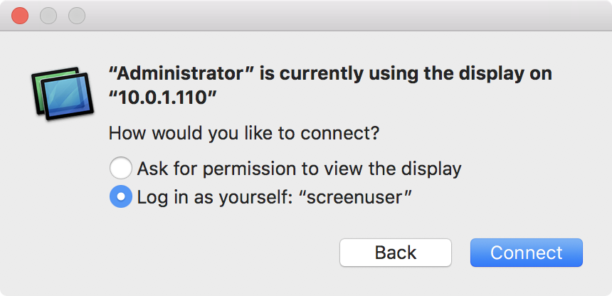Click the "10.0.1.110" address text
The width and height of the screenshot is (612, 296).
coord(162,97)
